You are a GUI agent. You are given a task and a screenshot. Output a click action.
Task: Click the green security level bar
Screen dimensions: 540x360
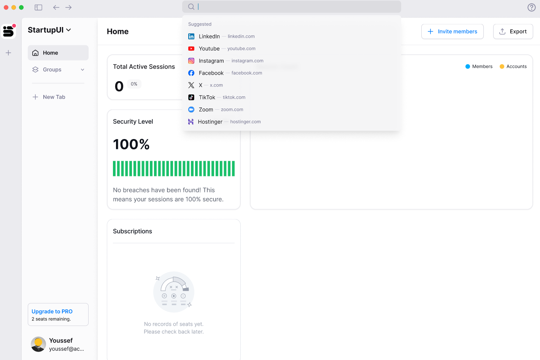[x=174, y=168]
